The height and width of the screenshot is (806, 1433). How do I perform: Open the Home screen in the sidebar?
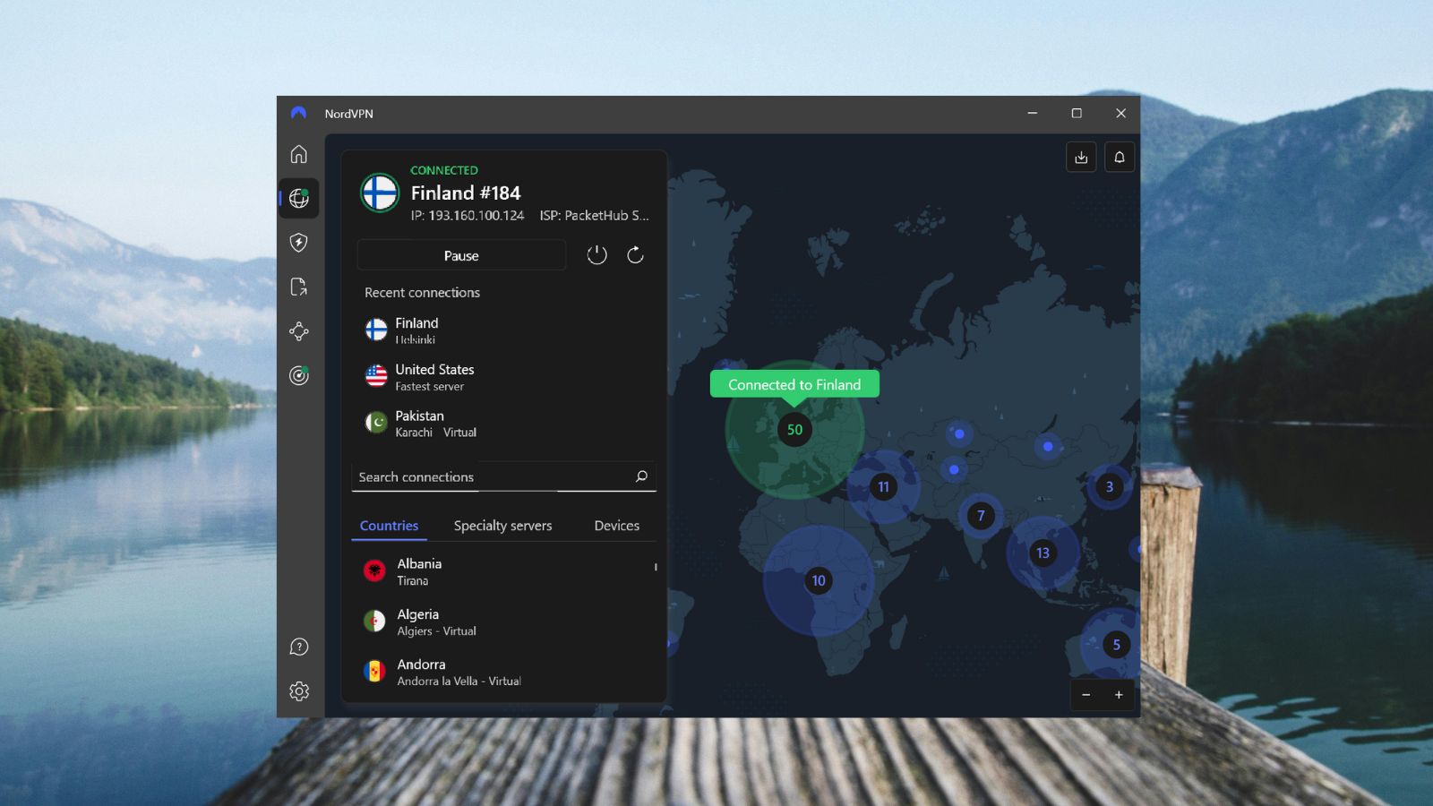pyautogui.click(x=298, y=154)
